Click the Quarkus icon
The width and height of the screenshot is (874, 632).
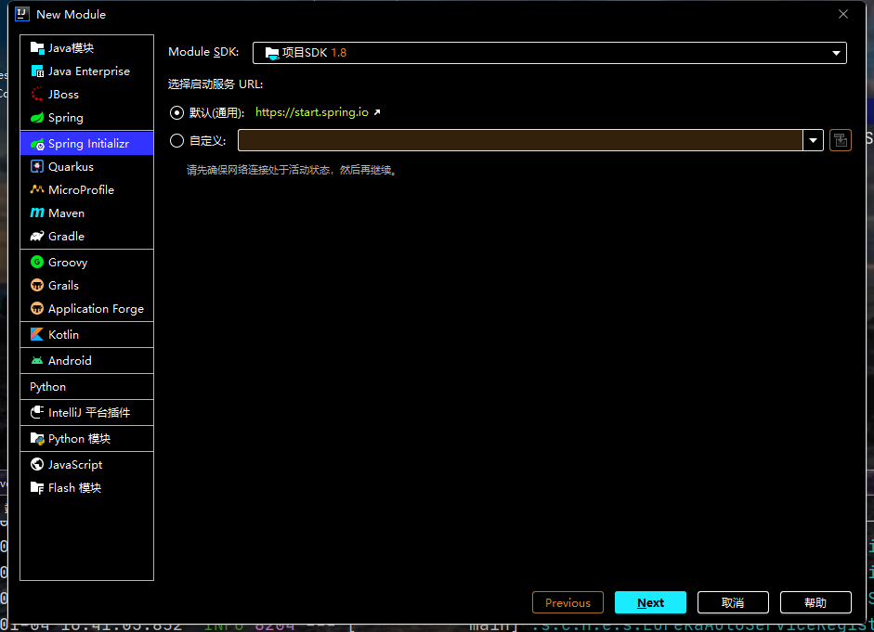coord(37,166)
